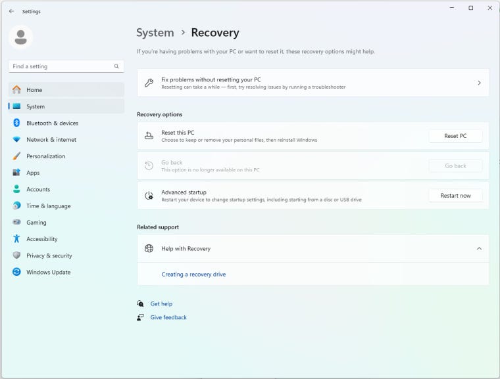The width and height of the screenshot is (500, 379).
Task: Click the search magnifier icon
Action: tap(116, 66)
